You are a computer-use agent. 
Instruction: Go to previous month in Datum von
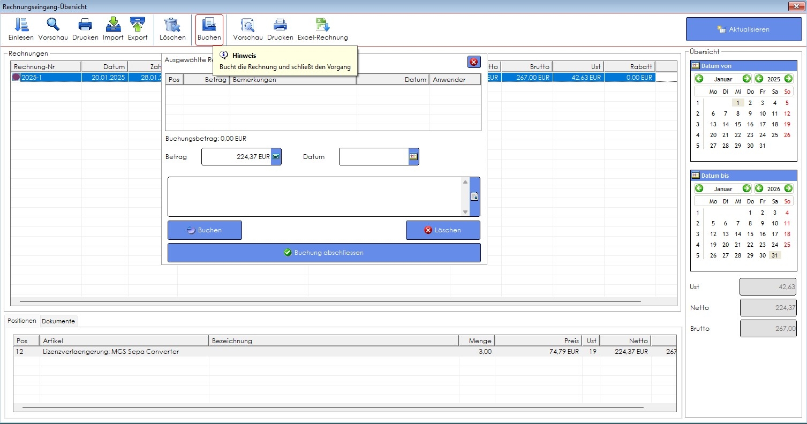pos(699,79)
